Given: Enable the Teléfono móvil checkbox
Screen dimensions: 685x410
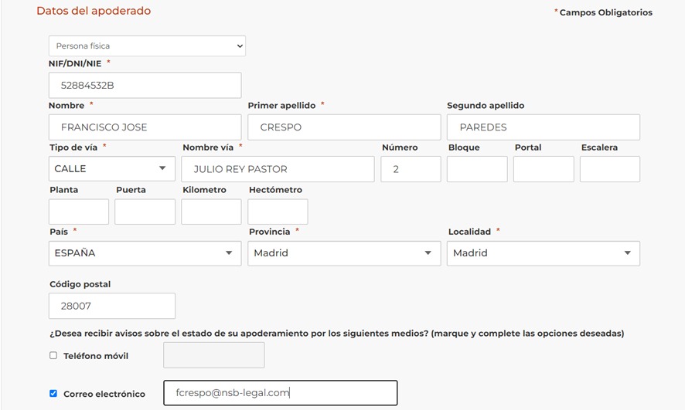Looking at the screenshot, I should tap(53, 356).
